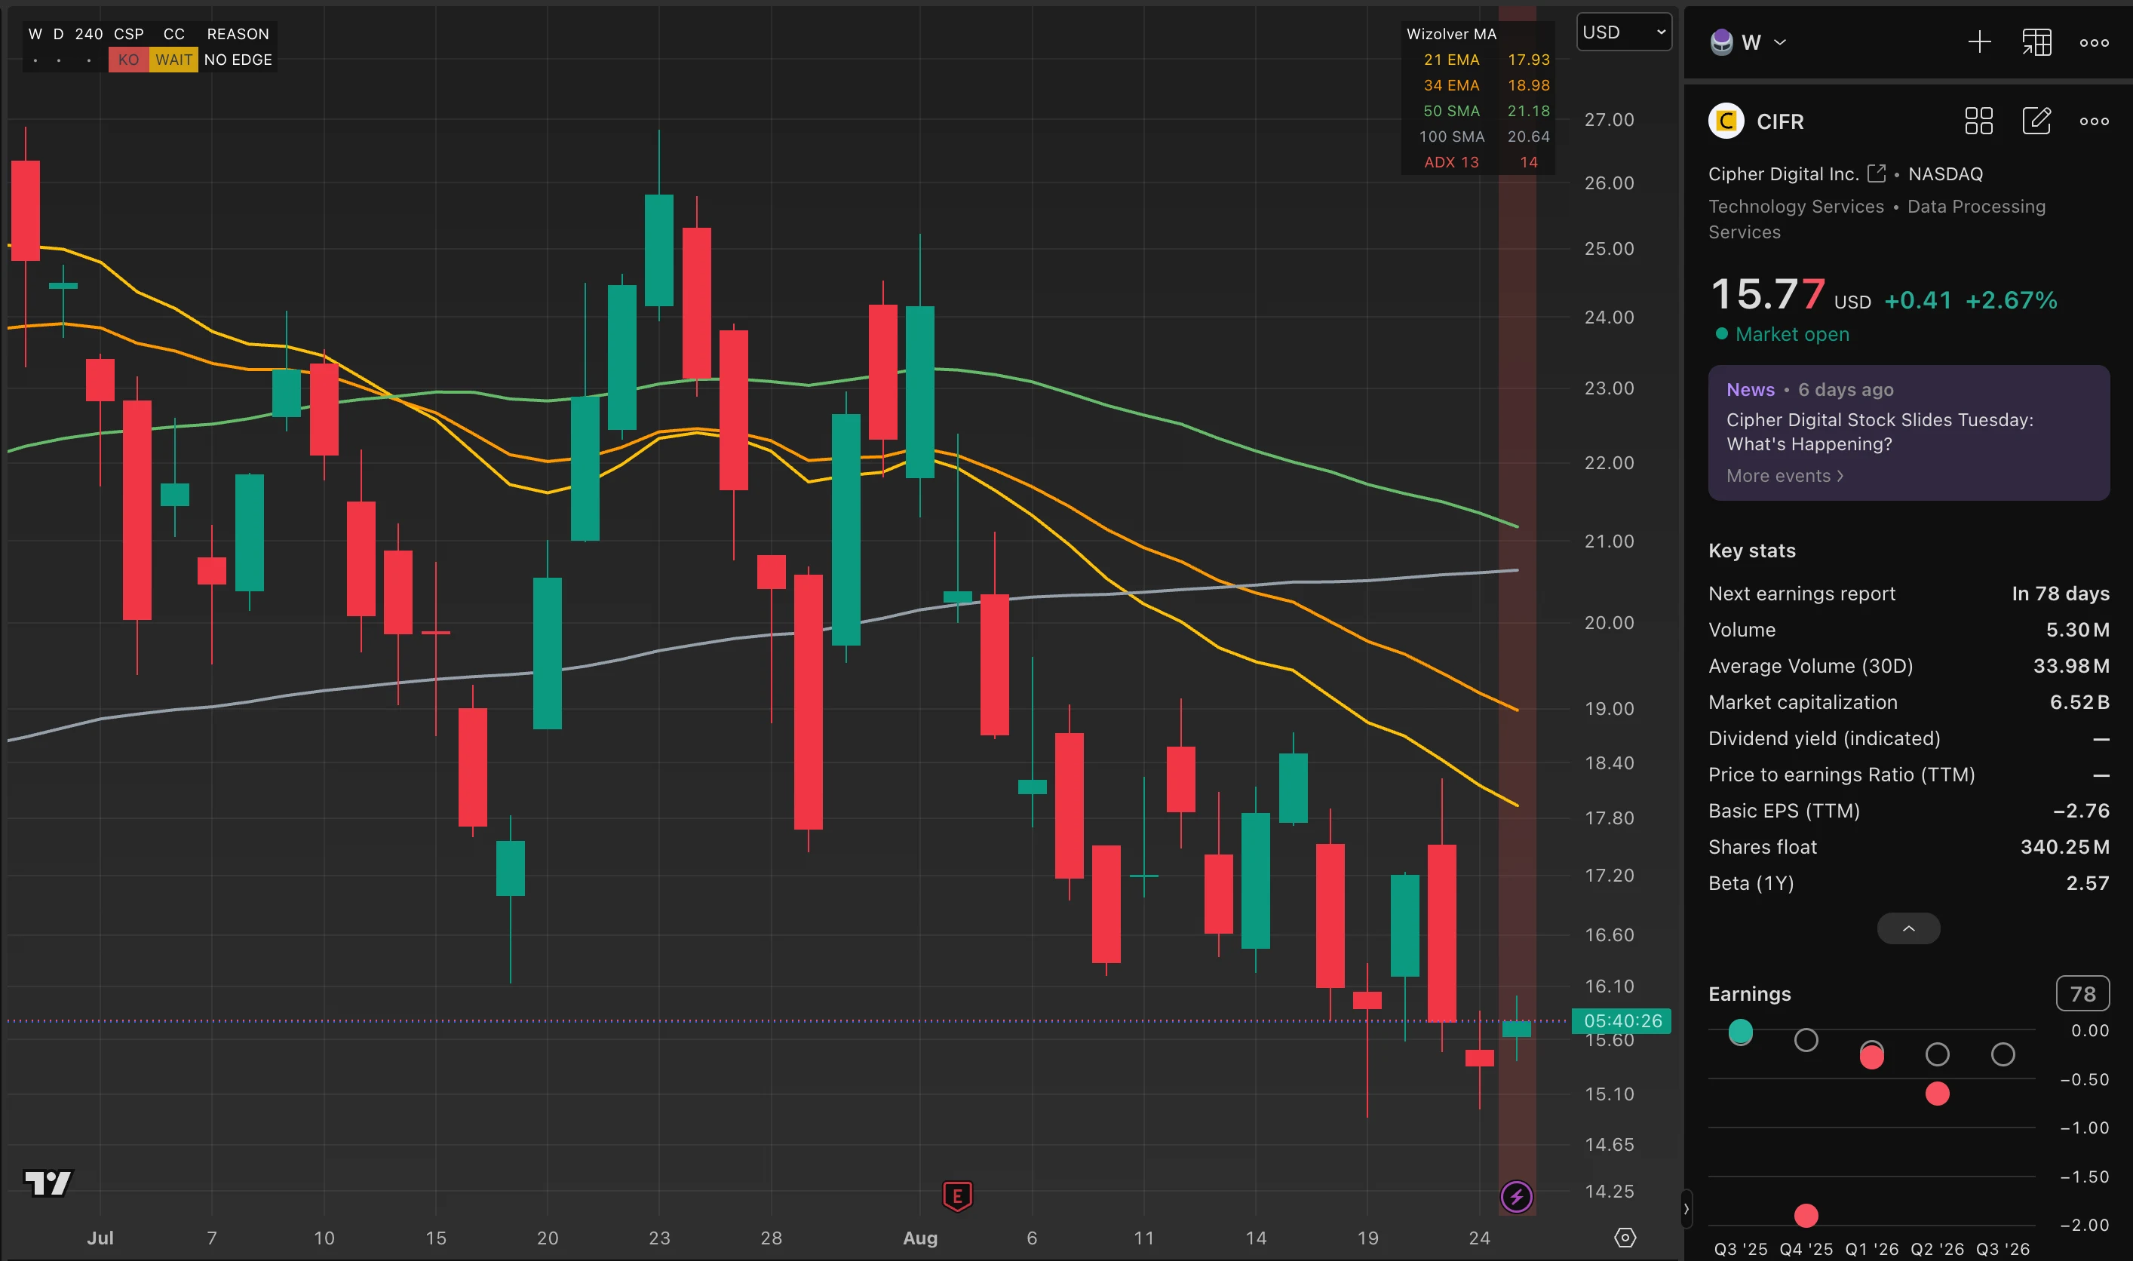
Task: Open Cipher Digital external link icon
Action: (x=1877, y=173)
